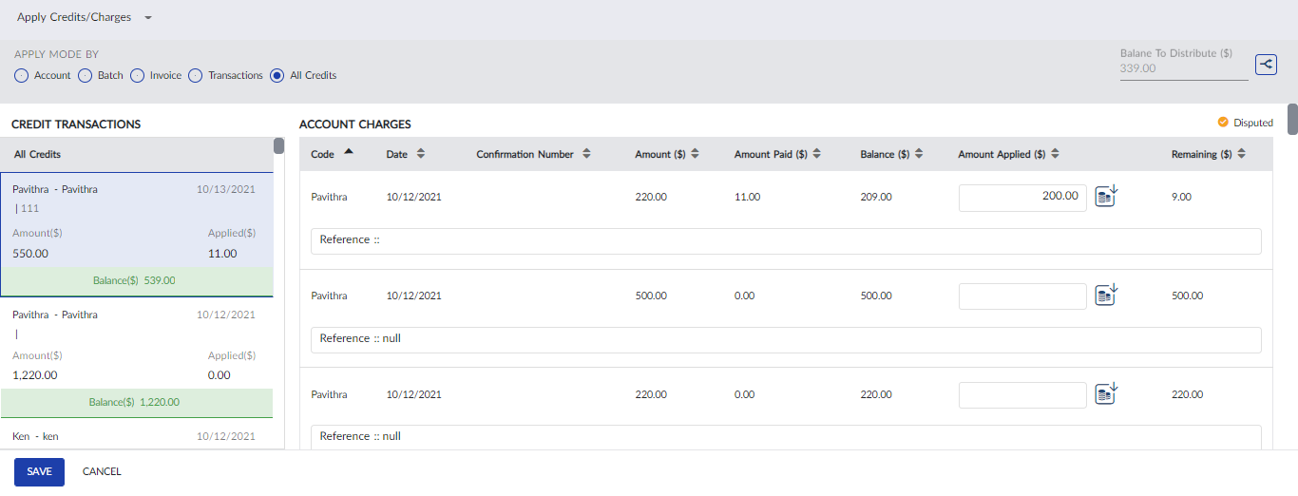This screenshot has height=496, width=1298.
Task: Select the 1,220.00 Pavithra credit transaction
Action: [x=136, y=356]
